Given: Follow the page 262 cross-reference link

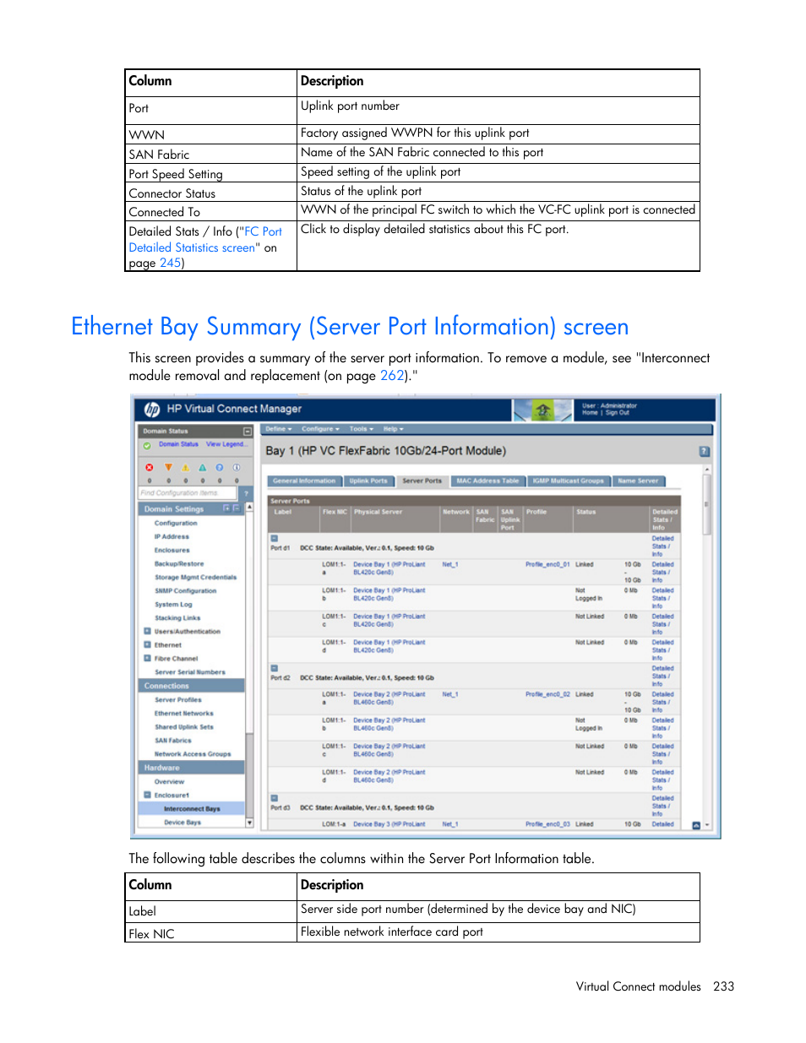Looking at the screenshot, I should [392, 376].
